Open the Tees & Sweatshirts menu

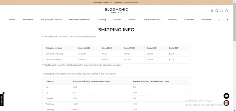(x=152, y=19)
